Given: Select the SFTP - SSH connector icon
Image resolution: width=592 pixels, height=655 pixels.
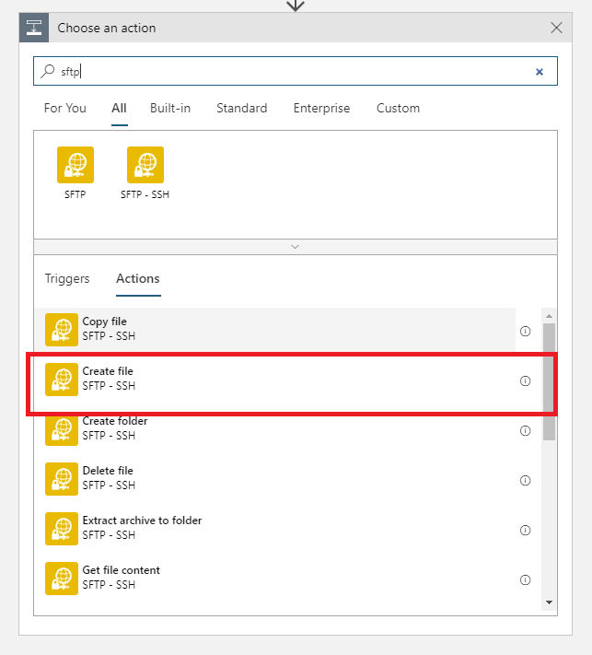Looking at the screenshot, I should (x=145, y=165).
